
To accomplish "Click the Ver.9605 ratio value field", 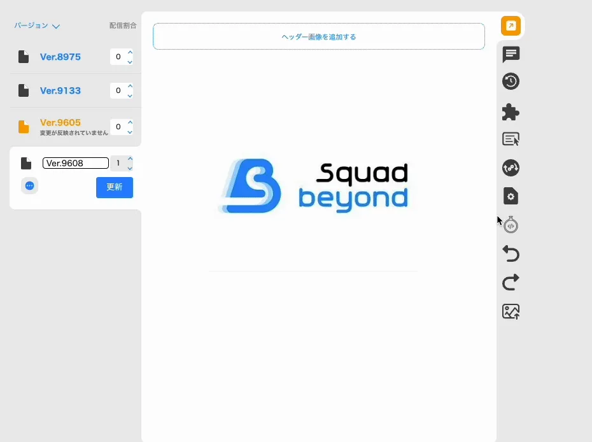I will [118, 127].
